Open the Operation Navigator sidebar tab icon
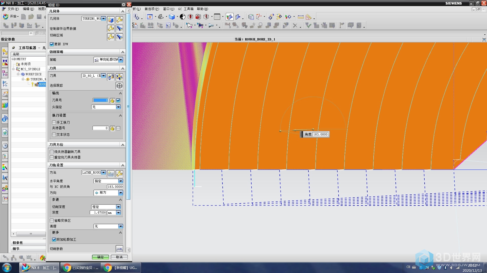 [x=5, y=84]
